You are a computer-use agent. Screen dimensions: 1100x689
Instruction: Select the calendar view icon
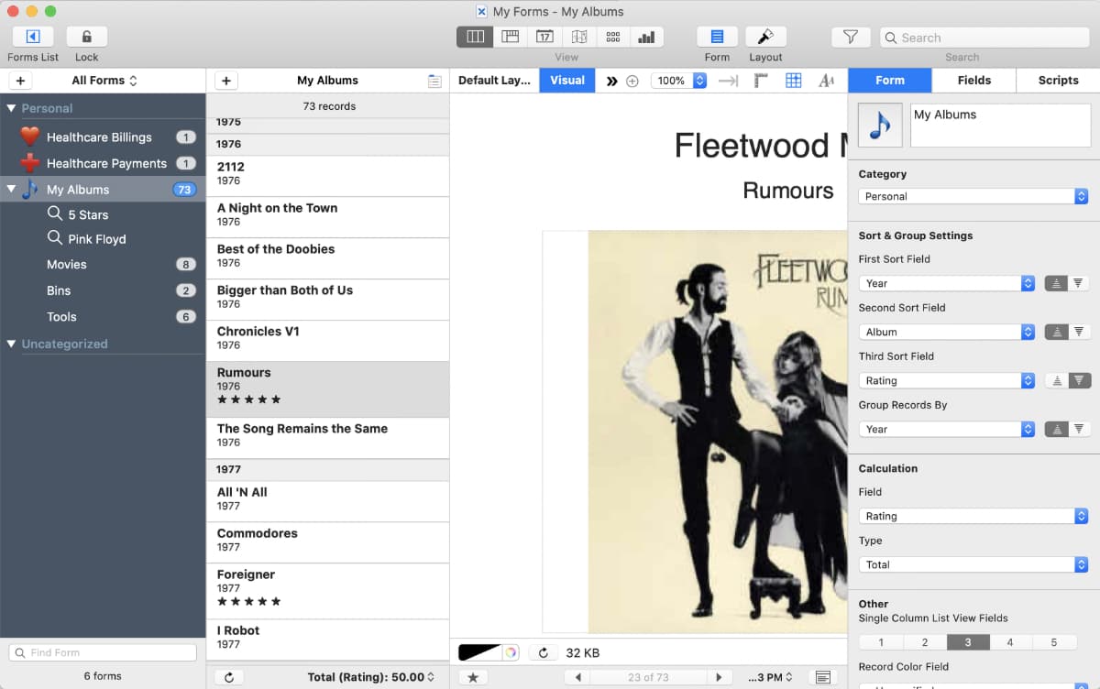(x=544, y=37)
